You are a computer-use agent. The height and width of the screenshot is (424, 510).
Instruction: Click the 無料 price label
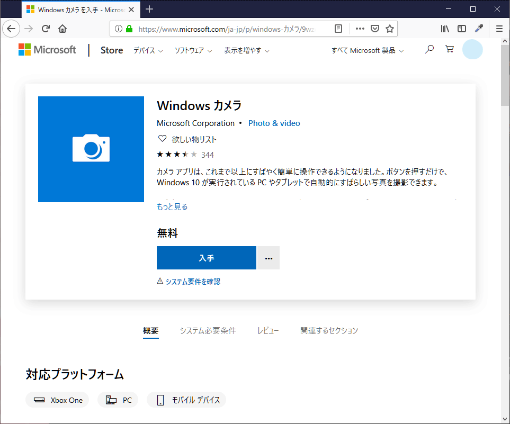[x=167, y=233]
